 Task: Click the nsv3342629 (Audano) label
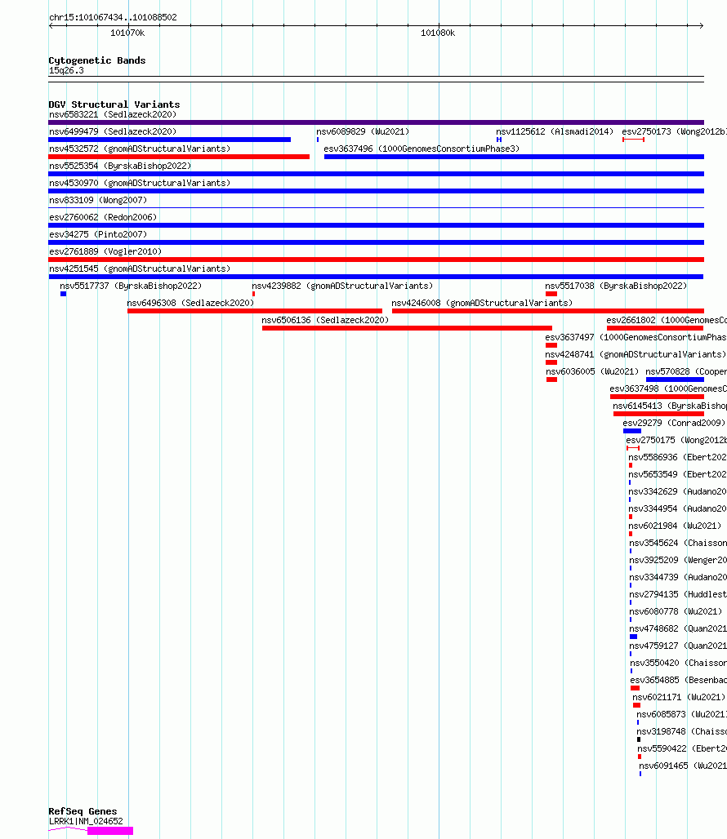pyautogui.click(x=678, y=491)
